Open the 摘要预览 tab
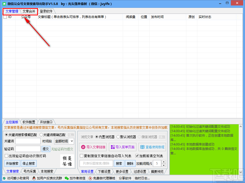245x183 pixels. 157,172
